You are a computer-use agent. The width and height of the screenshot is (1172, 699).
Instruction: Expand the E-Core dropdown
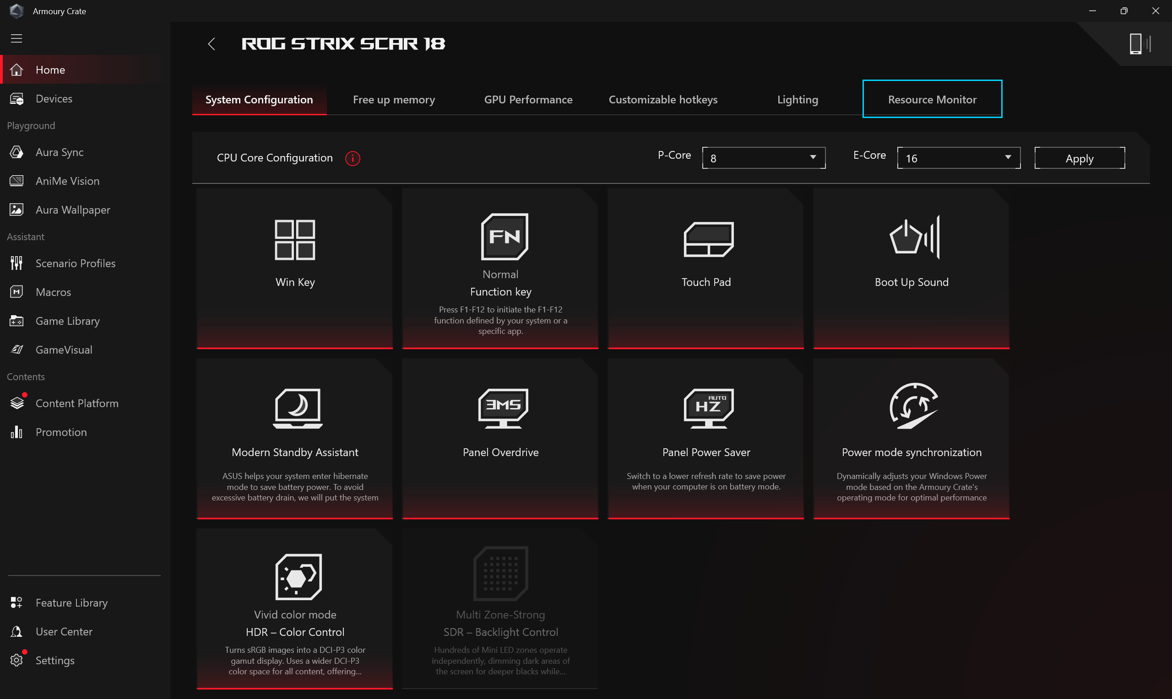click(959, 158)
